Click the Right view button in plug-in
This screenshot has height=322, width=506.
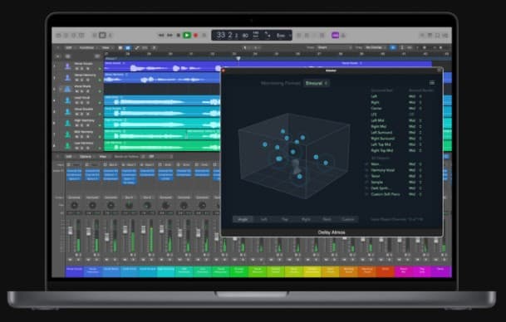pos(306,219)
